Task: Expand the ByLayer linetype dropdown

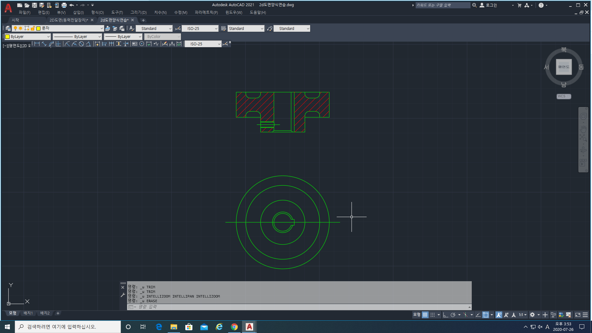Action: [99, 37]
